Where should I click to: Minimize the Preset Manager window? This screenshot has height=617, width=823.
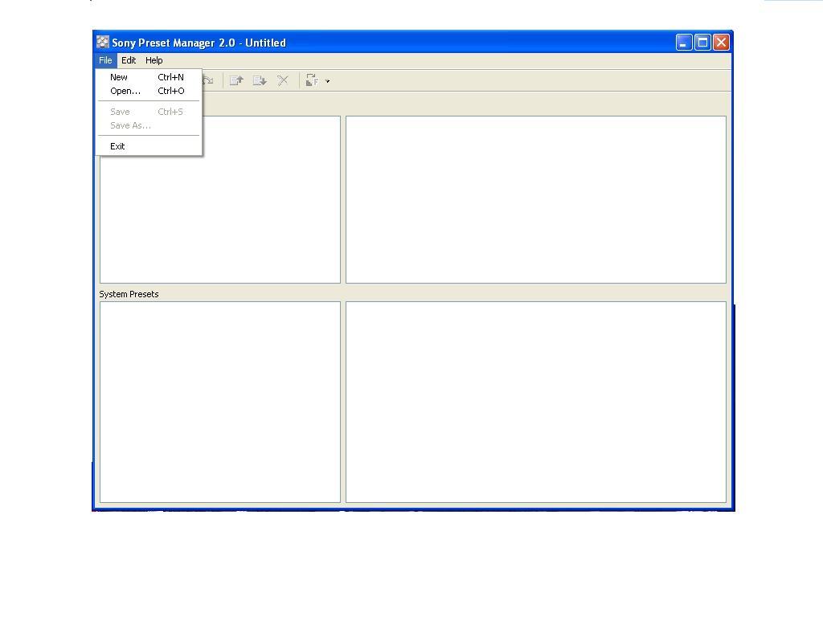(684, 42)
